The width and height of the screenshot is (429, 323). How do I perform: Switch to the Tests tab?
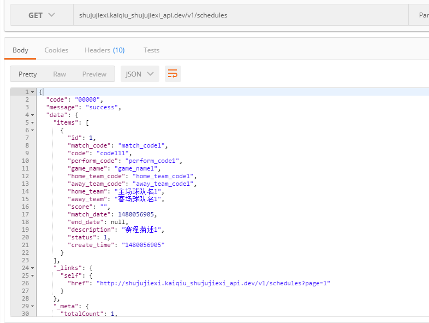(x=151, y=50)
